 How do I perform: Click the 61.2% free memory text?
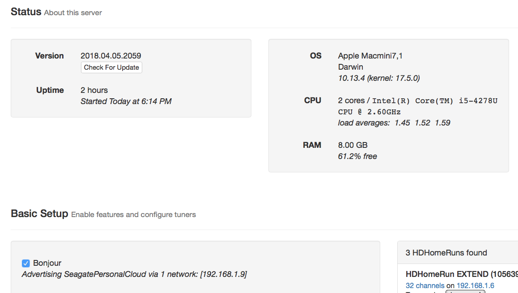357,156
